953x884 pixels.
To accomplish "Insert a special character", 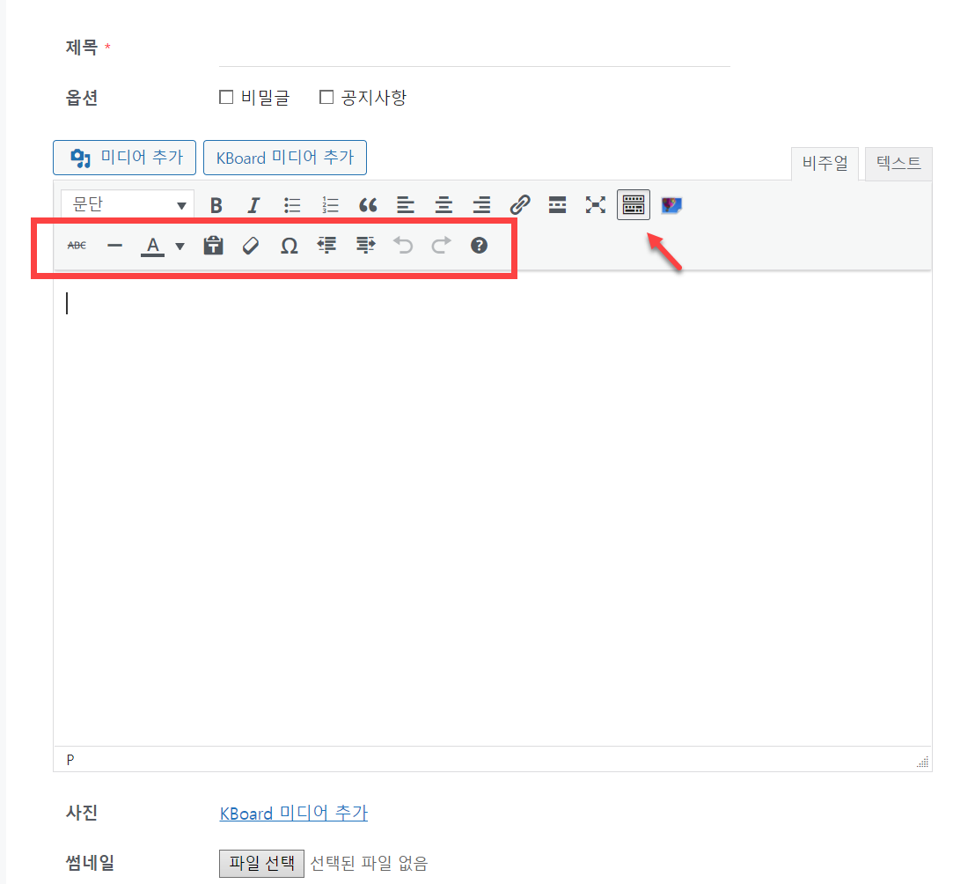I will pyautogui.click(x=289, y=245).
